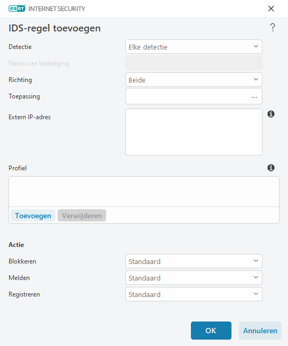
Task: Click info icon beside Profiel
Action: tap(271, 168)
